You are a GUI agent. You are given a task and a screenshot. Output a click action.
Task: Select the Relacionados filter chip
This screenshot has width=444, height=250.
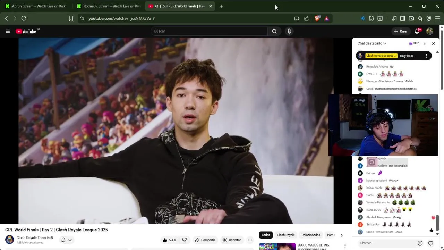tap(311, 235)
